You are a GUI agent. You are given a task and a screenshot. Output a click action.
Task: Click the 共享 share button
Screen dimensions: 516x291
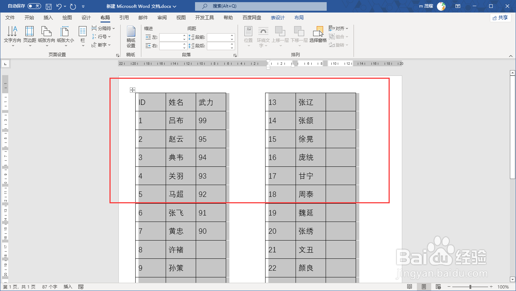pos(501,17)
